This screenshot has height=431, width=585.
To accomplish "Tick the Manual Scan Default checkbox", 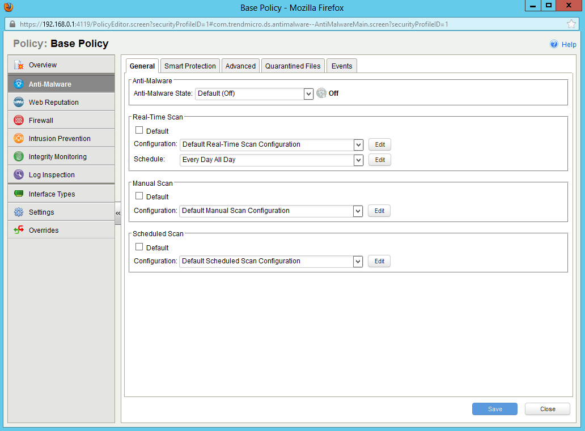I will (139, 196).
